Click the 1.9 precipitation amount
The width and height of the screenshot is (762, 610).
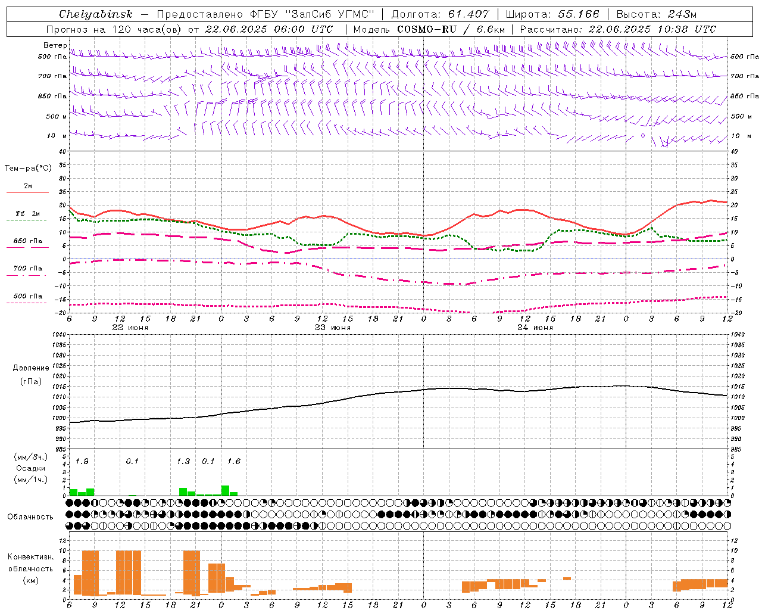point(82,462)
